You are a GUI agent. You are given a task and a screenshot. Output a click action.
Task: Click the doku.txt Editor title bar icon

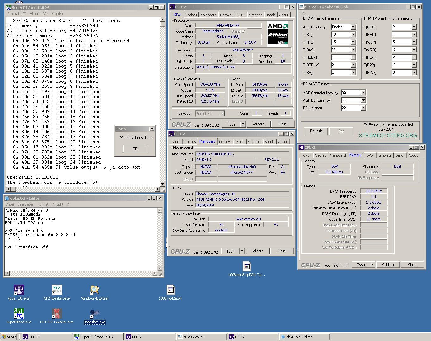coord(7,198)
